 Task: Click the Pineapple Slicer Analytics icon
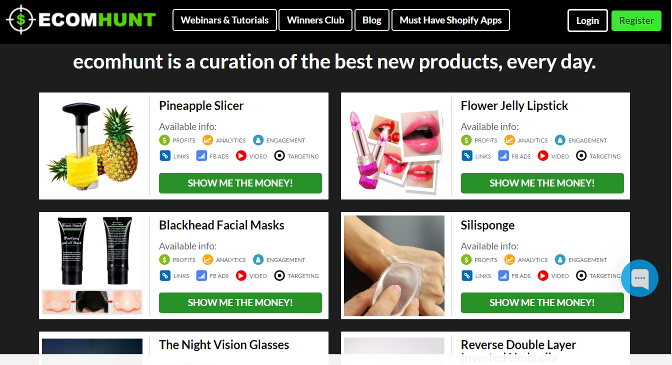pyautogui.click(x=207, y=140)
